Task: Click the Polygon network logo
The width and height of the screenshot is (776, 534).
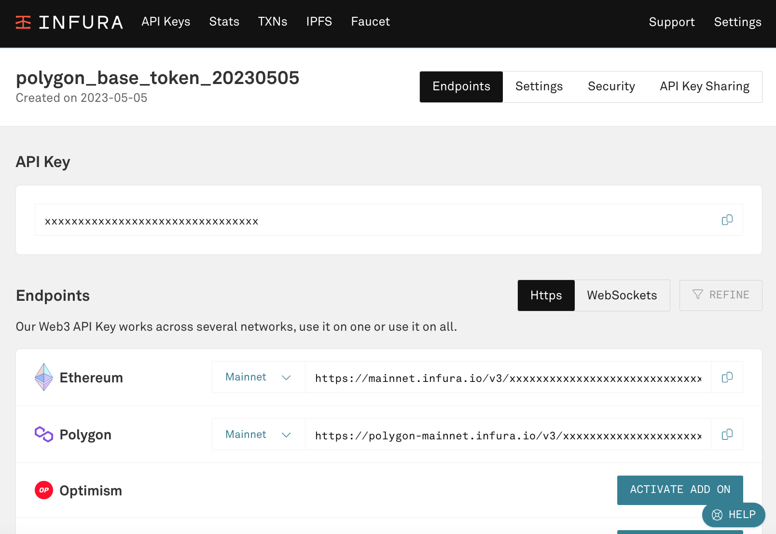Action: point(44,434)
